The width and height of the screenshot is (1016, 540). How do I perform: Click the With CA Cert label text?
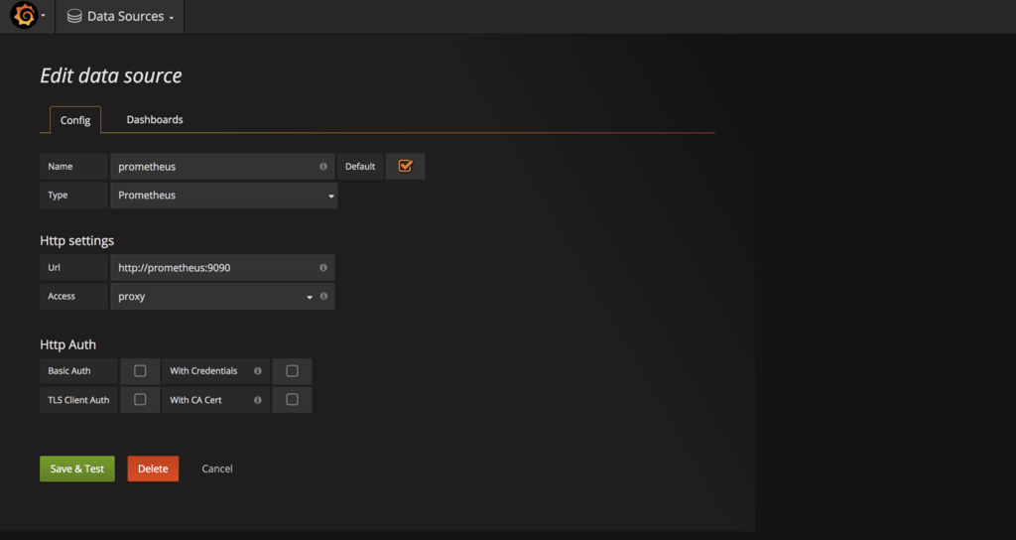pyautogui.click(x=195, y=400)
